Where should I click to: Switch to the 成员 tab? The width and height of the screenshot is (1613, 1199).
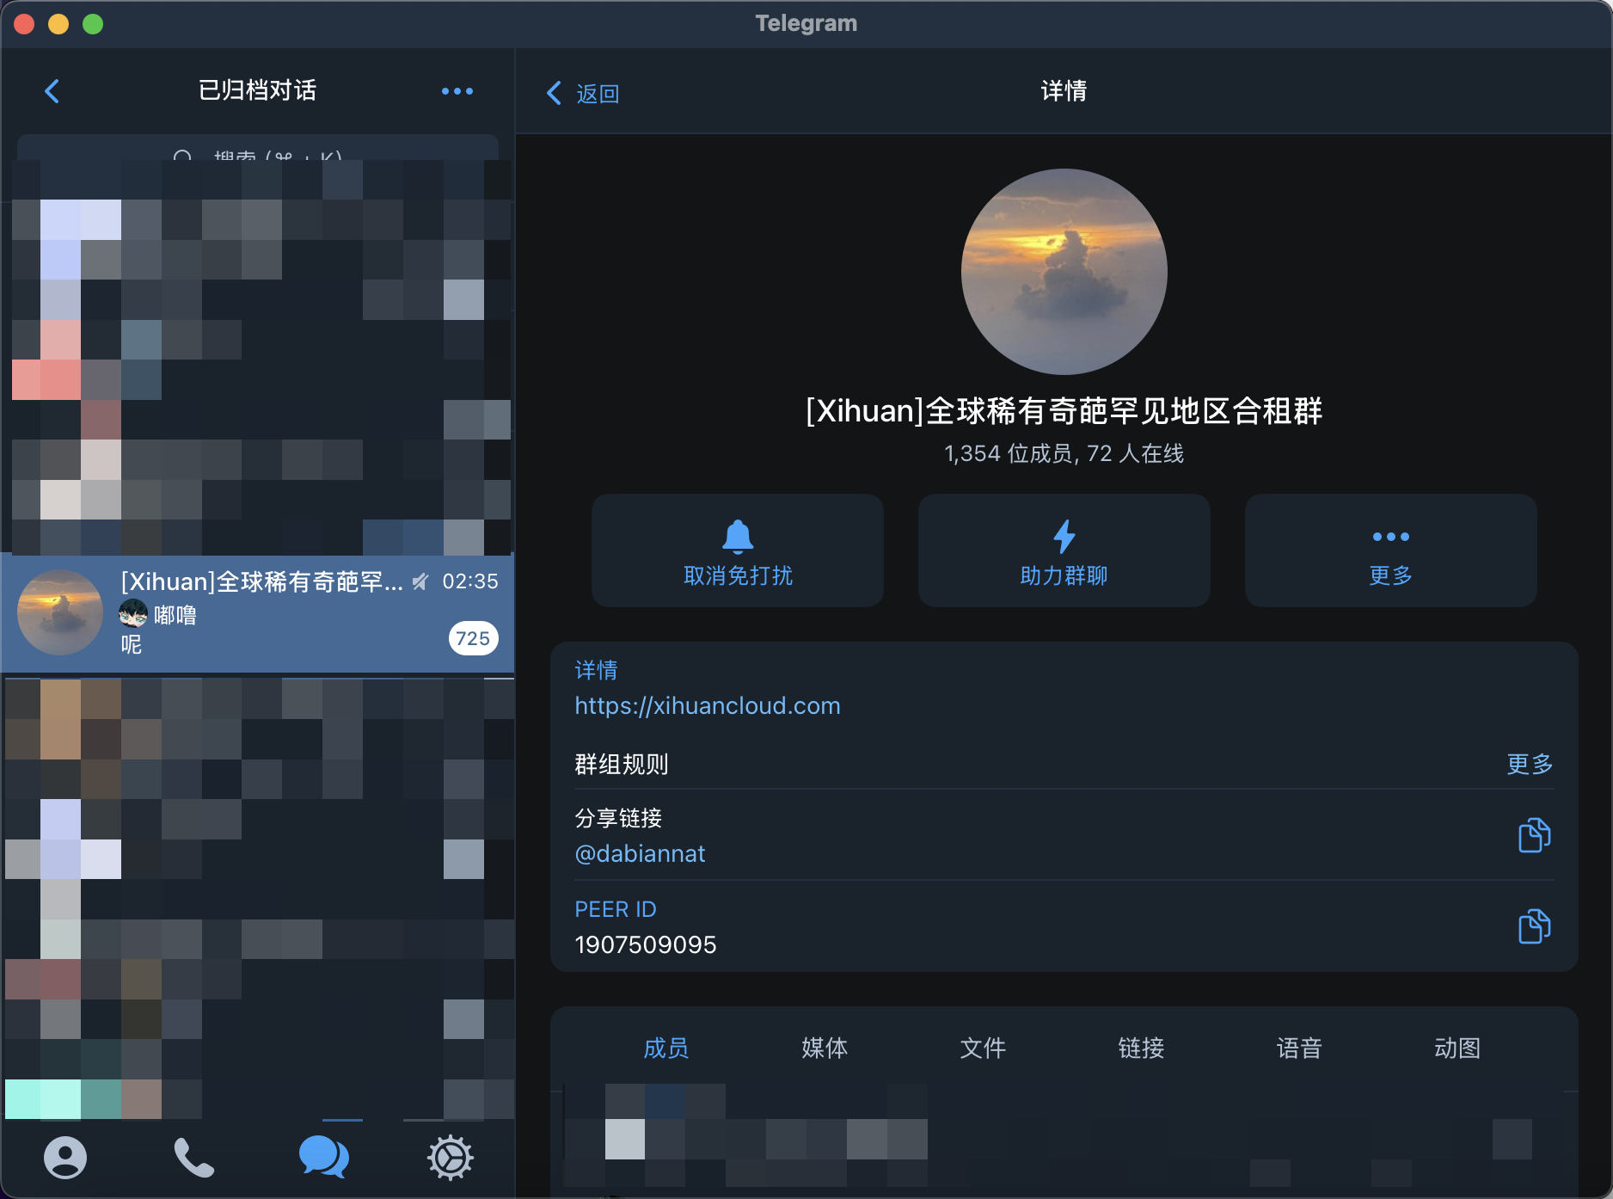(665, 1048)
